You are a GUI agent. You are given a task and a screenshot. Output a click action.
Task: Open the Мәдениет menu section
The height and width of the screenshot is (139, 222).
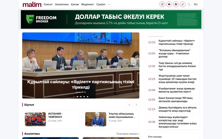[88, 4]
